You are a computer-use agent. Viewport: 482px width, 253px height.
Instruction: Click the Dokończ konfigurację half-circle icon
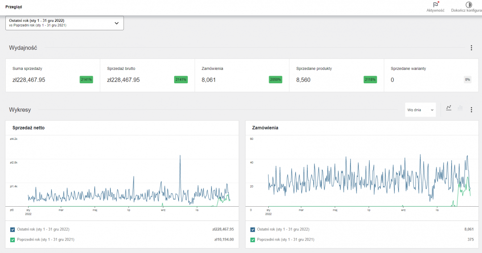[x=469, y=5]
